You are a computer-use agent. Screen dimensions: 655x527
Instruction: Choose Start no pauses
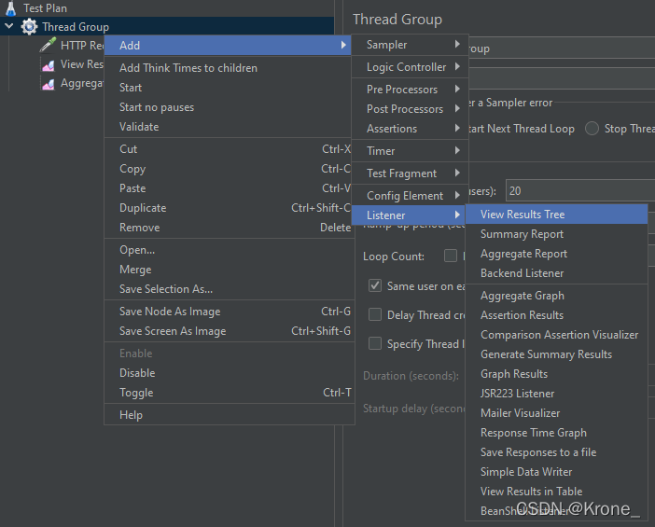[228, 107]
